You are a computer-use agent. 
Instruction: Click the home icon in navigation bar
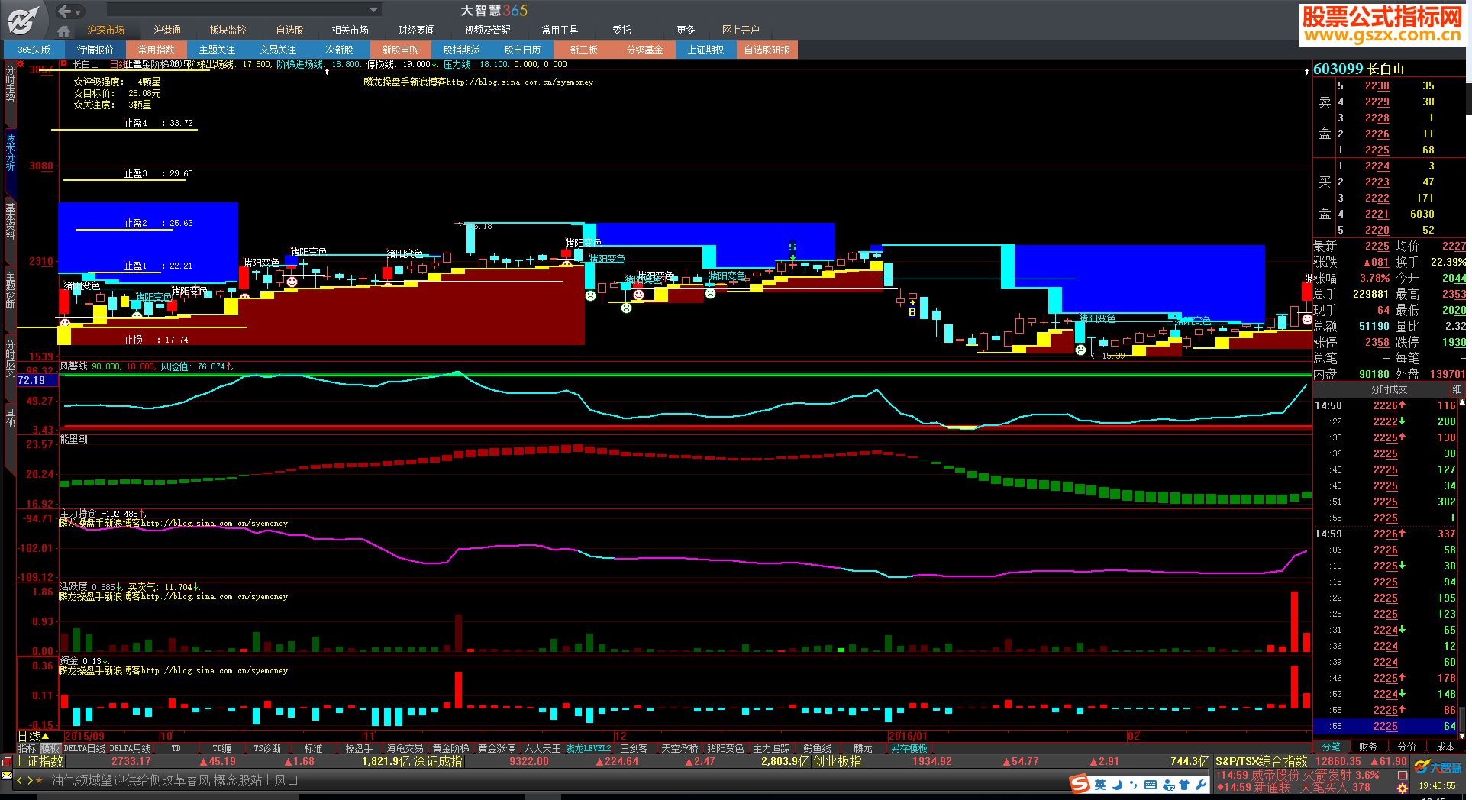64,31
